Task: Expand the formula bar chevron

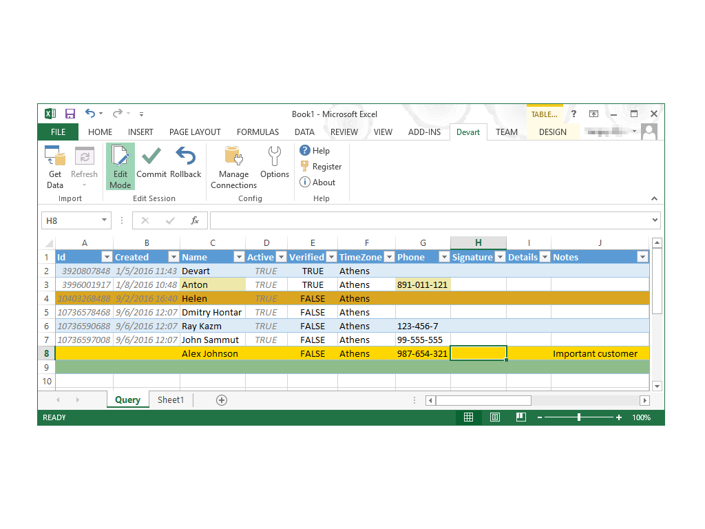Action: coord(655,220)
